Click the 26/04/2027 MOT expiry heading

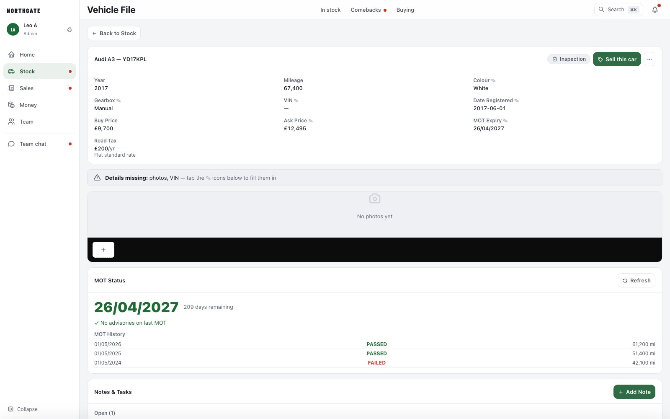pyautogui.click(x=136, y=307)
